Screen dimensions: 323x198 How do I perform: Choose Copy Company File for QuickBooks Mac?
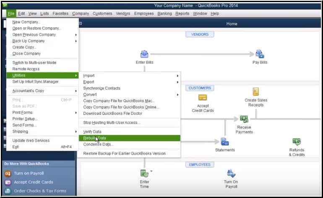click(x=130, y=101)
